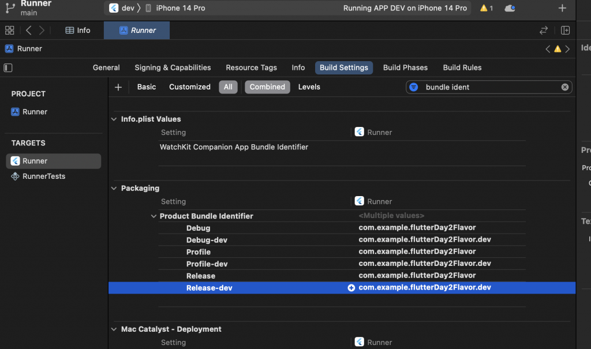Click the plus button in title bar
This screenshot has width=591, height=349.
[x=562, y=8]
